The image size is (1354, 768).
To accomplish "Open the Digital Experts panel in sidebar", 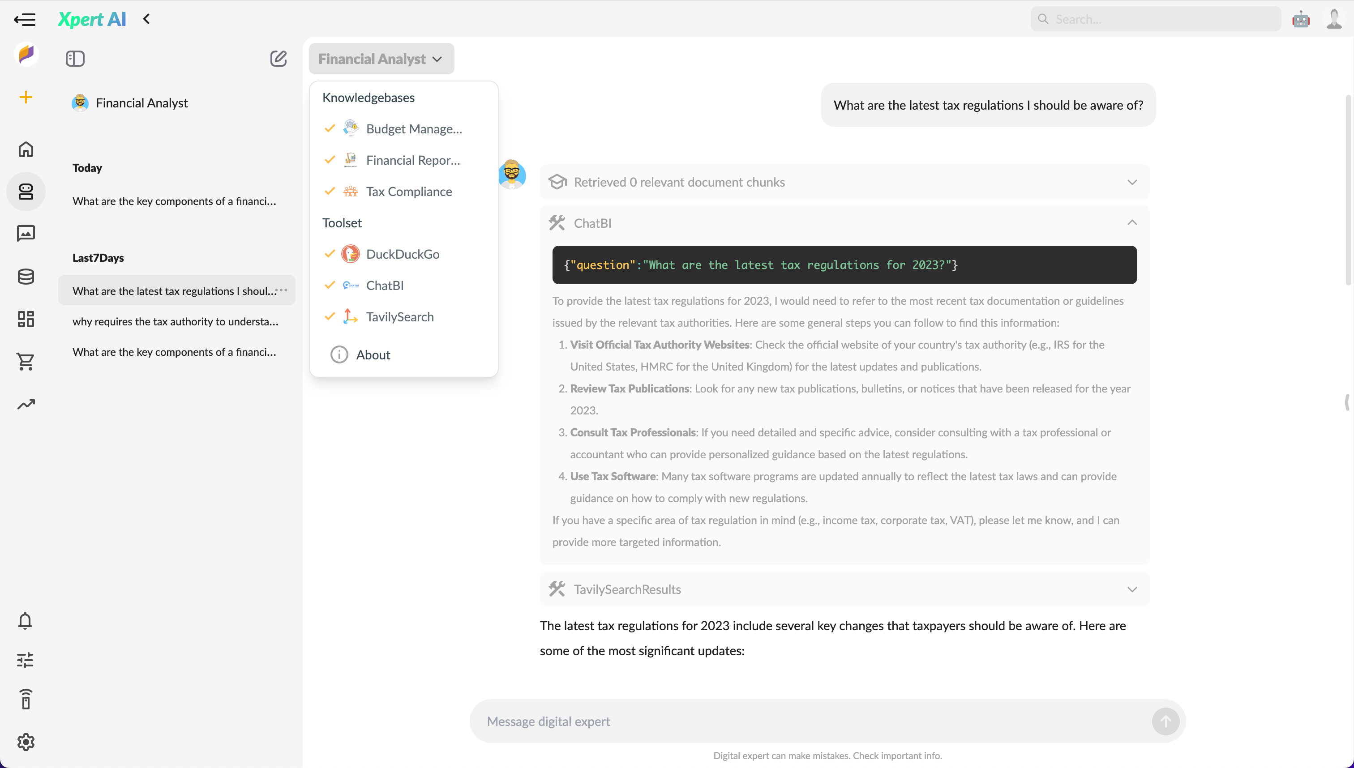I will (x=26, y=192).
